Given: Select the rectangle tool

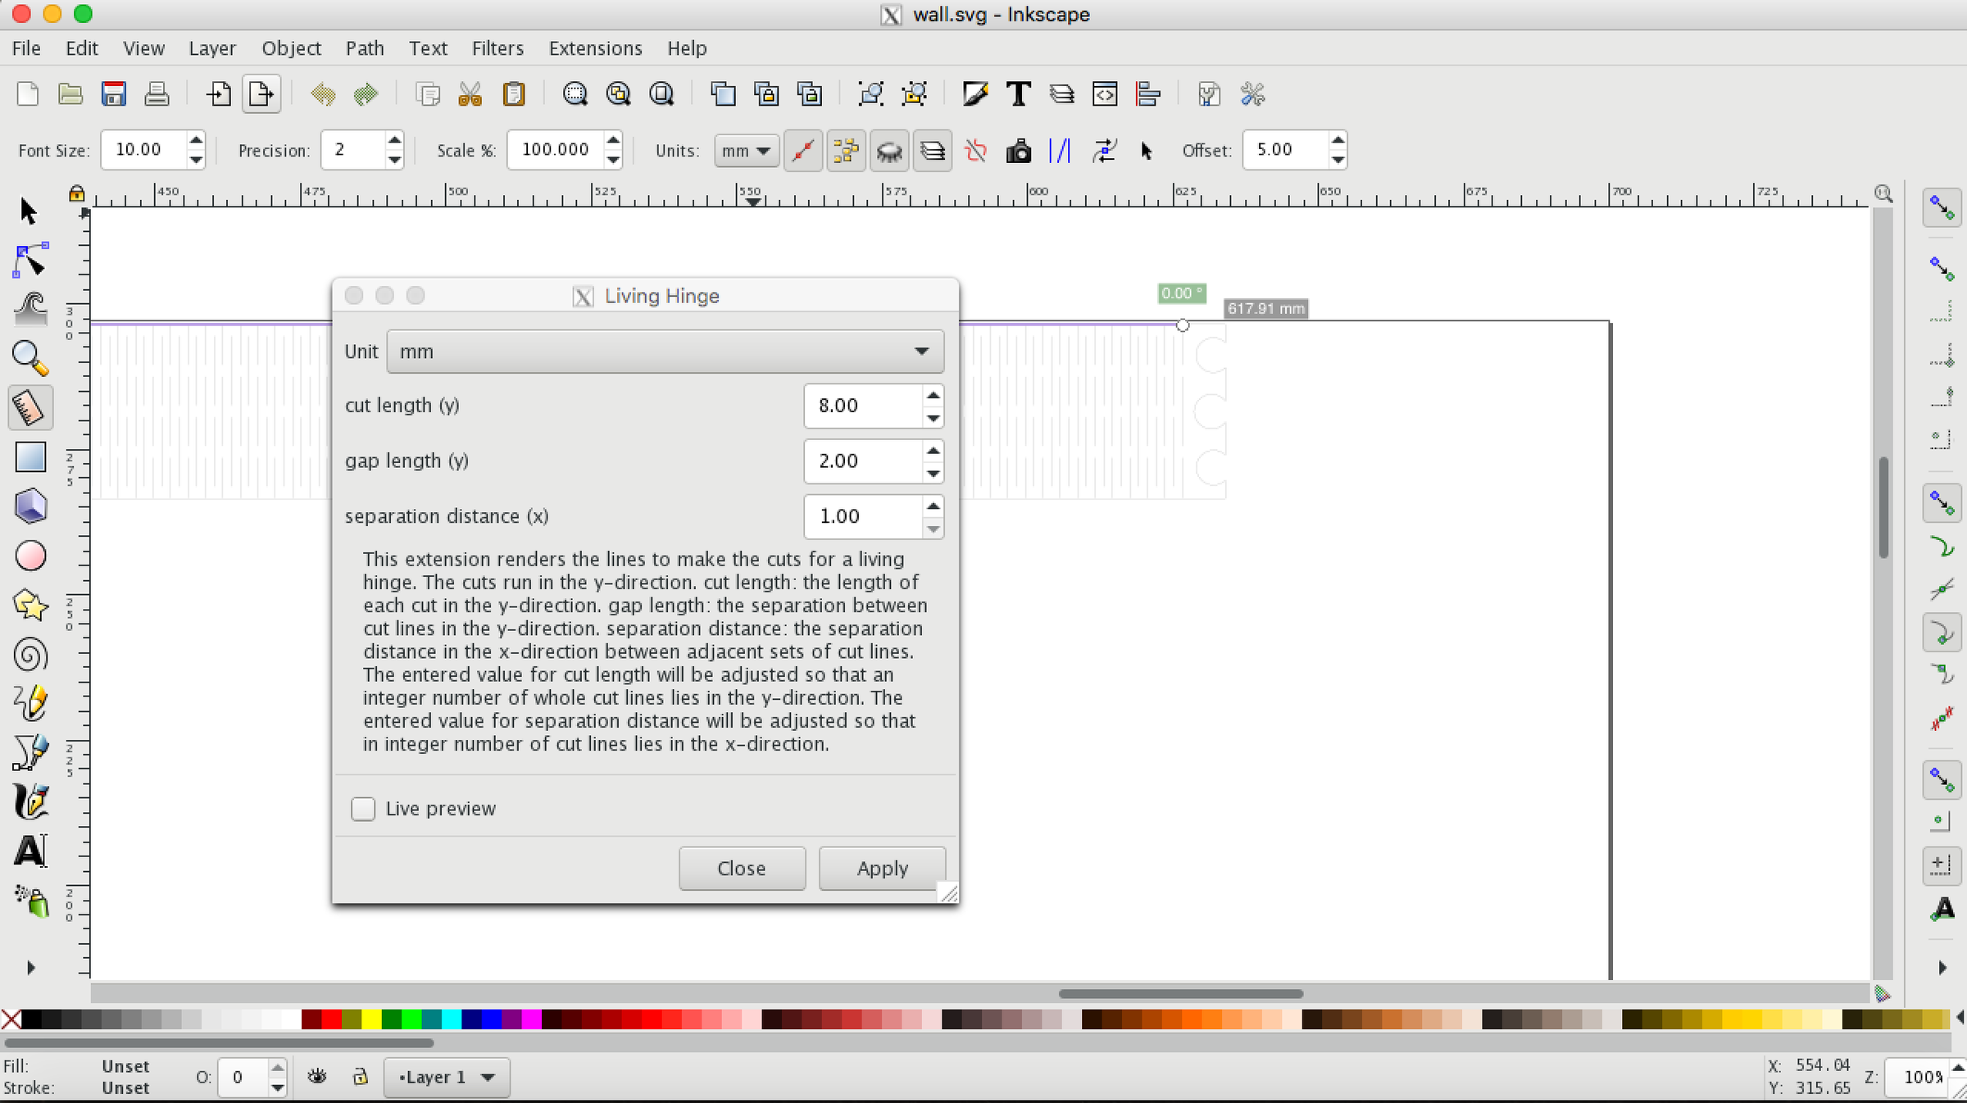Looking at the screenshot, I should pyautogui.click(x=30, y=457).
